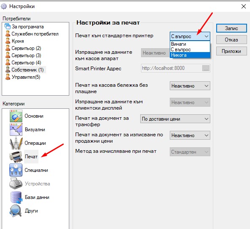
Task: Click Smart Printer Адрес label
Action: pos(98,69)
